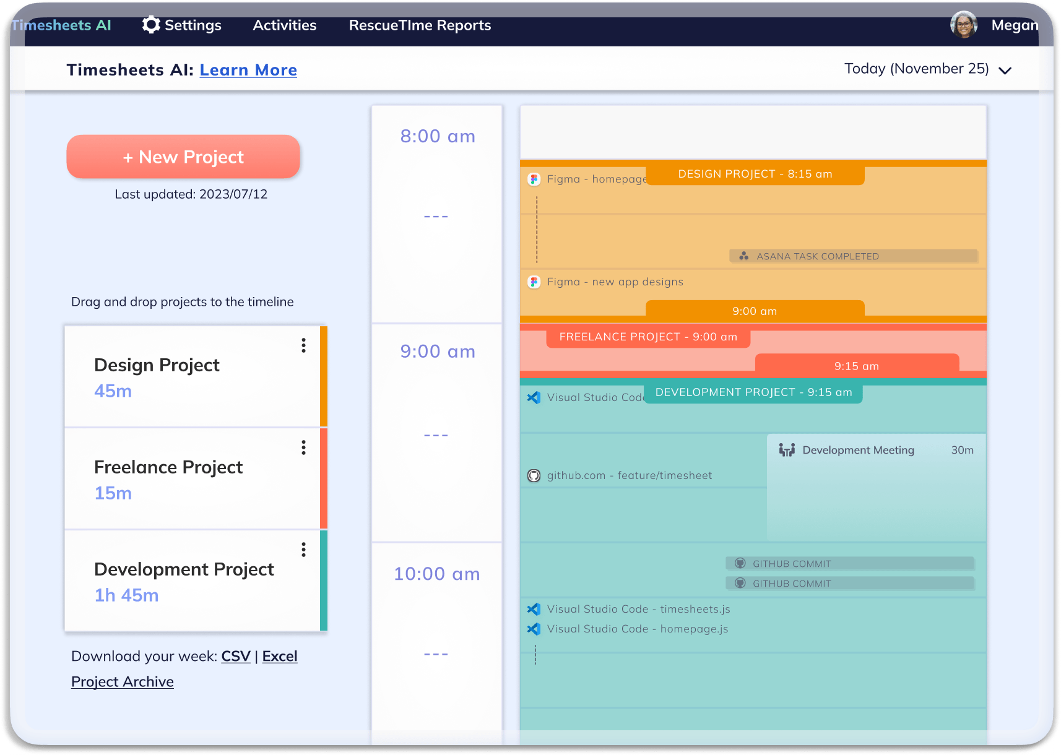Click the GitHub icon on the second commit badge
This screenshot has height=755, width=1061.
(740, 583)
